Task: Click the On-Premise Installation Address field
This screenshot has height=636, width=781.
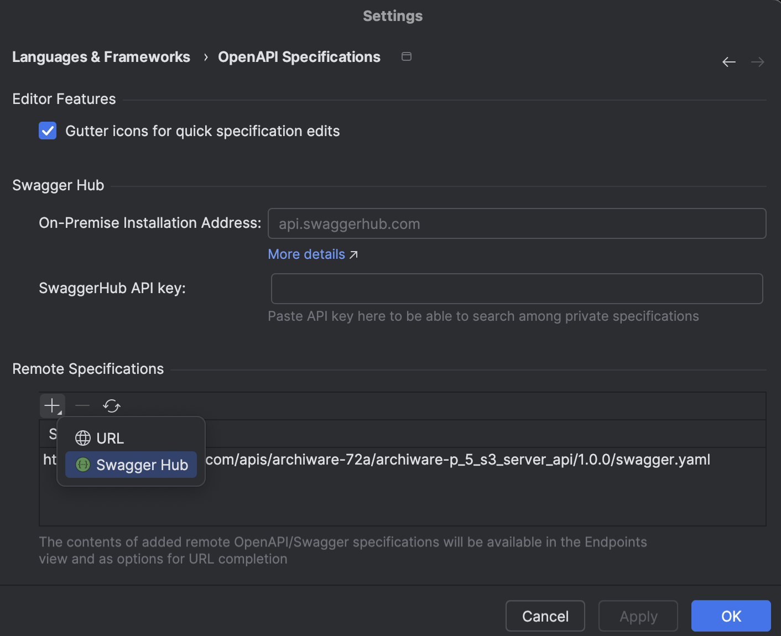Action: point(517,223)
